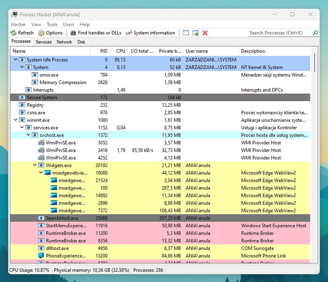The width and height of the screenshot is (328, 282).
Task: Open the Hacker menu
Action: click(18, 24)
